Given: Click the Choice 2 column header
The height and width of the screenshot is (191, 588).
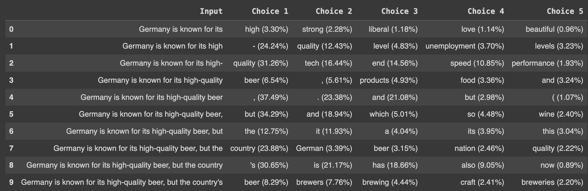Looking at the screenshot, I should point(334,11).
